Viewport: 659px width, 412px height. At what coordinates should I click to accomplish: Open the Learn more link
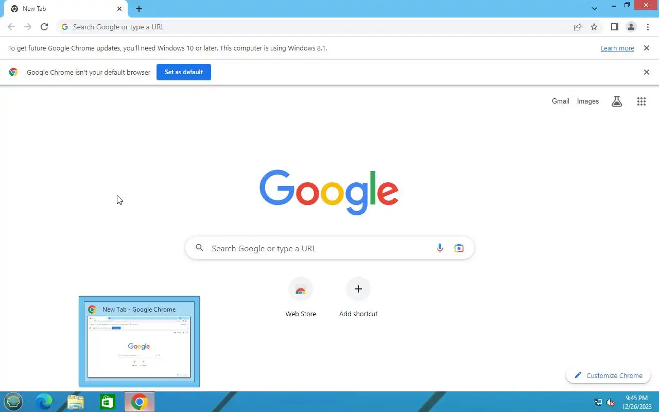(617, 48)
